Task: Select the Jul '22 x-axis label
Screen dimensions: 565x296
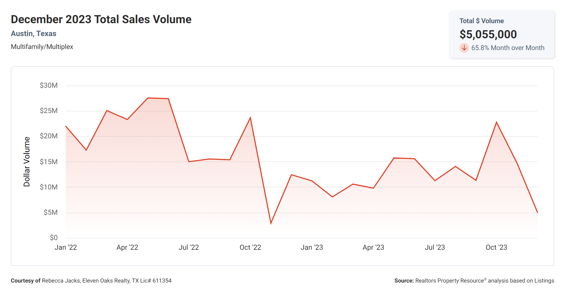Action: click(189, 247)
